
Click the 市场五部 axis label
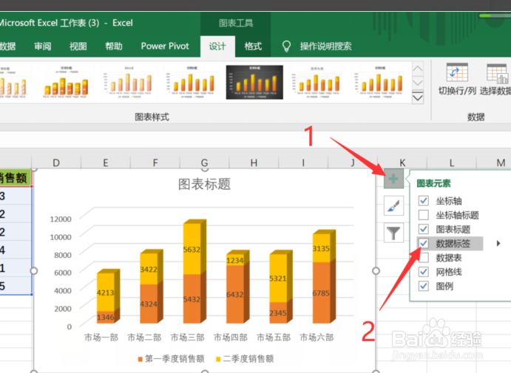tap(274, 338)
